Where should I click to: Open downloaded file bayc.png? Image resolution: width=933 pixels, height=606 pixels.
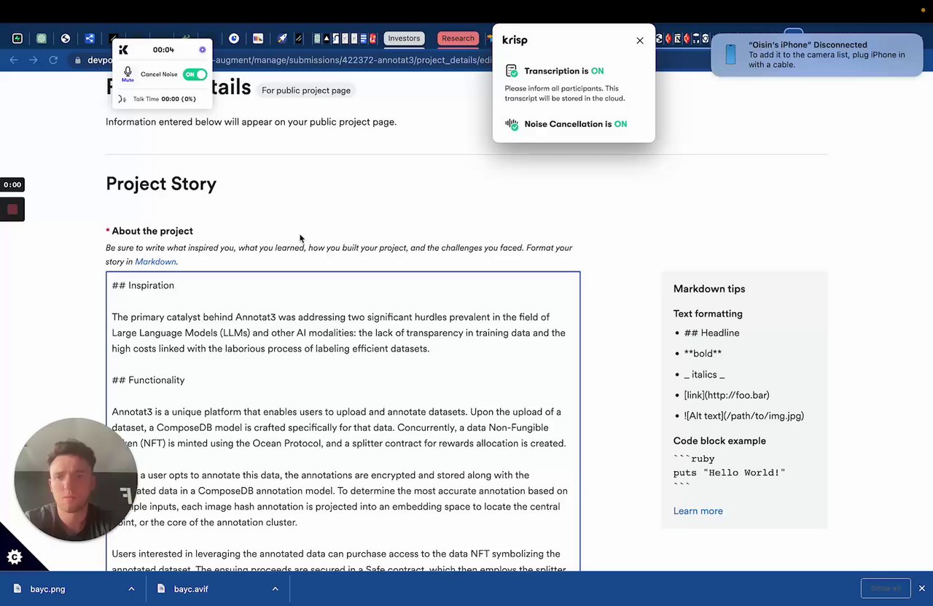pos(47,588)
